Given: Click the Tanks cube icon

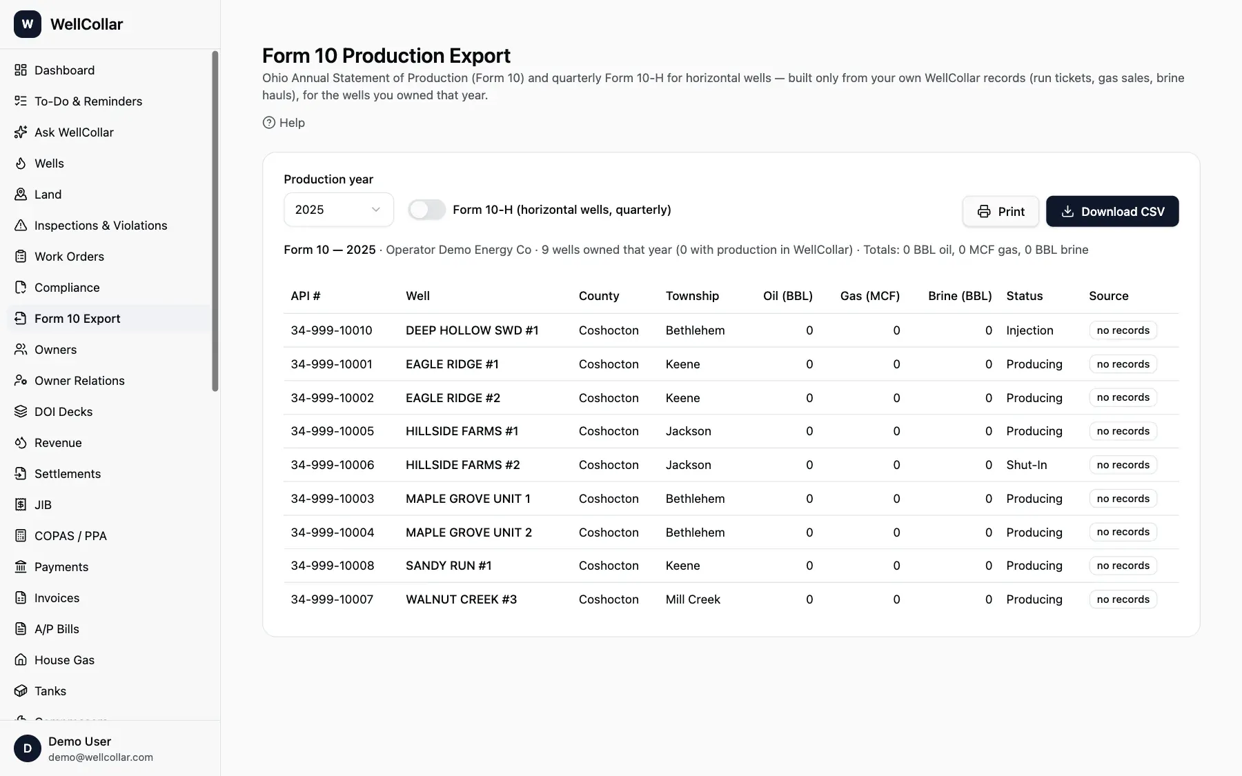Looking at the screenshot, I should (21, 691).
